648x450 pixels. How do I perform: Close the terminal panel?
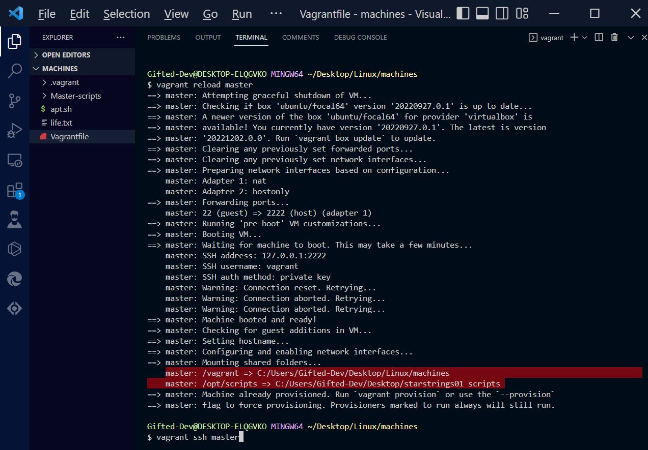pos(643,37)
